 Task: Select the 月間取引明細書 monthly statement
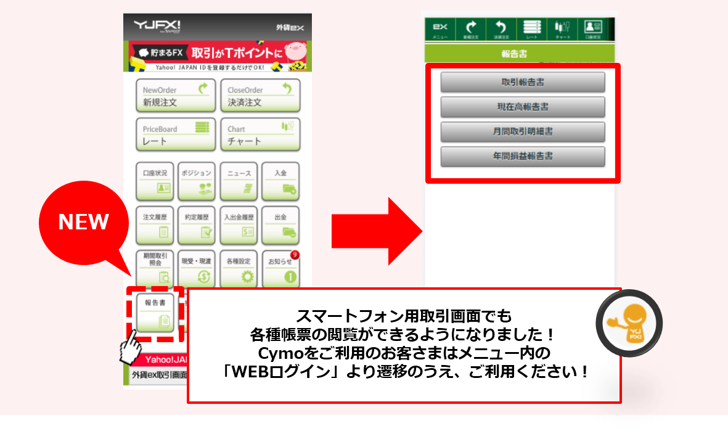pos(522,132)
